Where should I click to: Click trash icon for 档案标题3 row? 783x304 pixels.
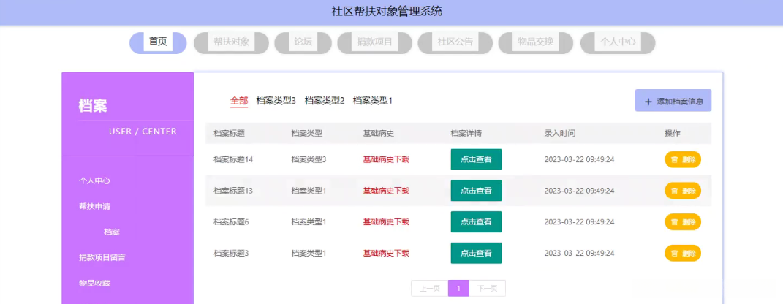674,253
